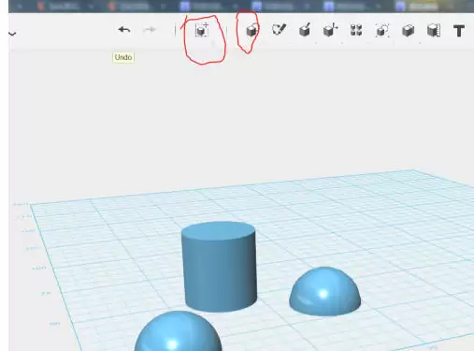The image size is (474, 351).
Task: Open the Measure tool icon
Action: [x=434, y=30]
